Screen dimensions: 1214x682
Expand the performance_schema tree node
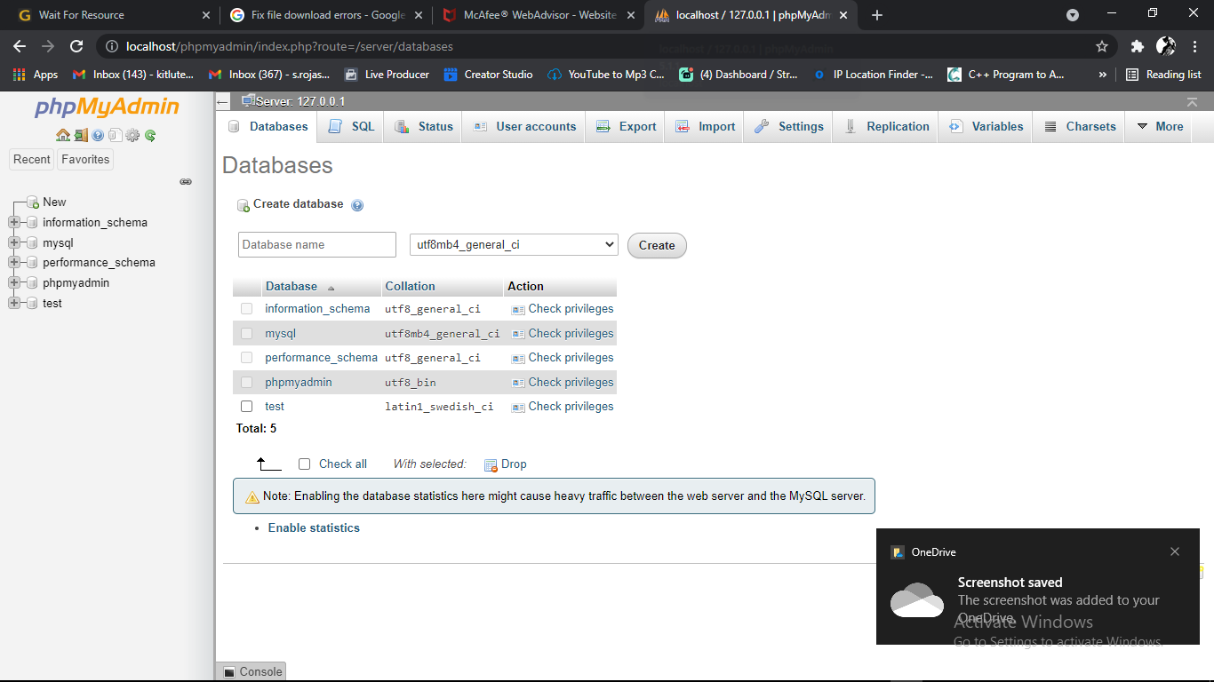point(14,263)
